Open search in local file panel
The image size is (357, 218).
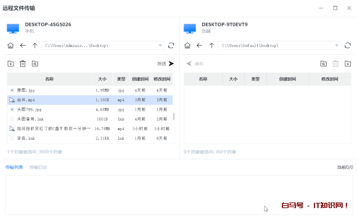(35, 64)
